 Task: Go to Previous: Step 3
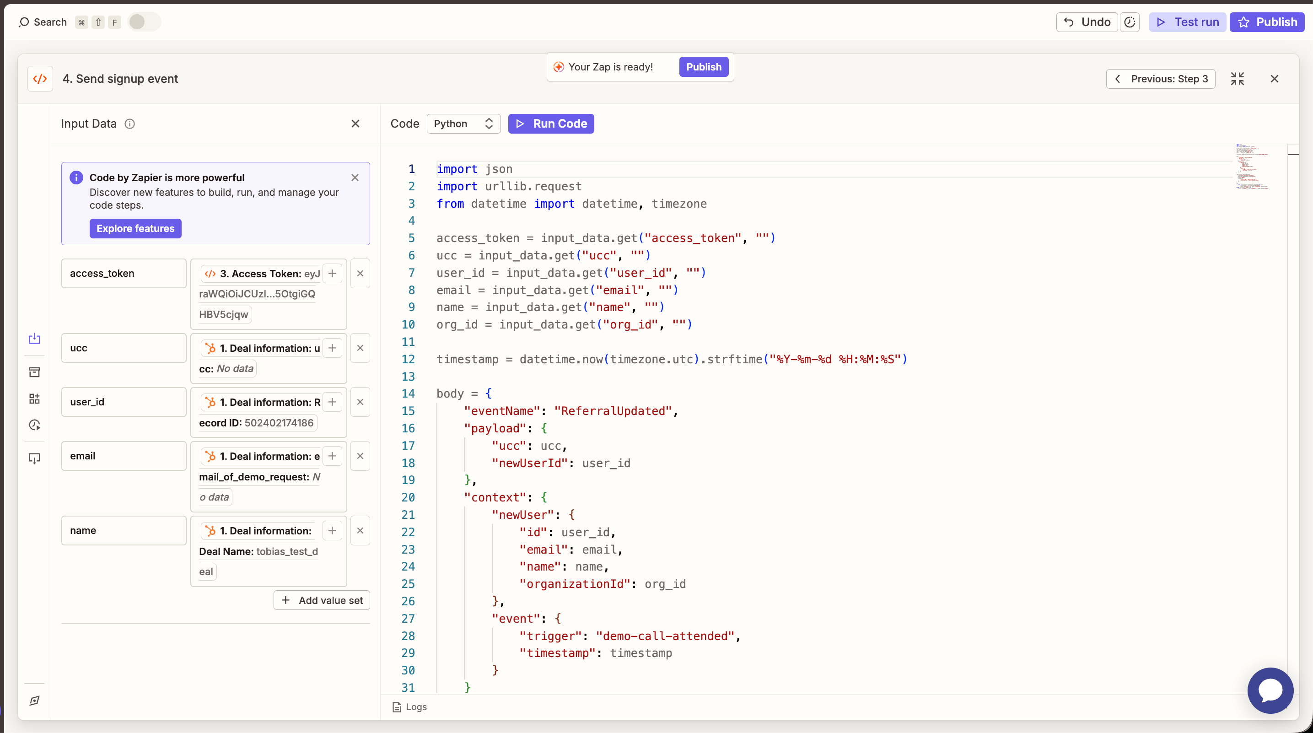(x=1161, y=79)
